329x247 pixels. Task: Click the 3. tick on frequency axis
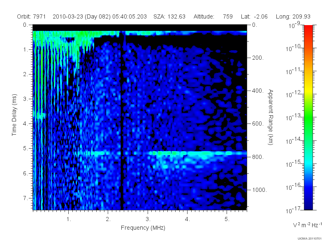click(x=148, y=219)
